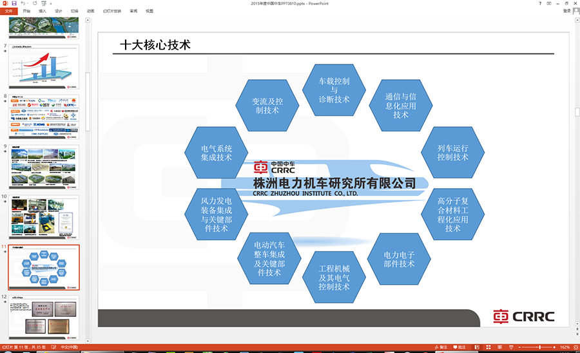Image resolution: width=580 pixels, height=353 pixels.
Task: Click the 幻灯片 第 11 张 status text
Action: coord(24,347)
